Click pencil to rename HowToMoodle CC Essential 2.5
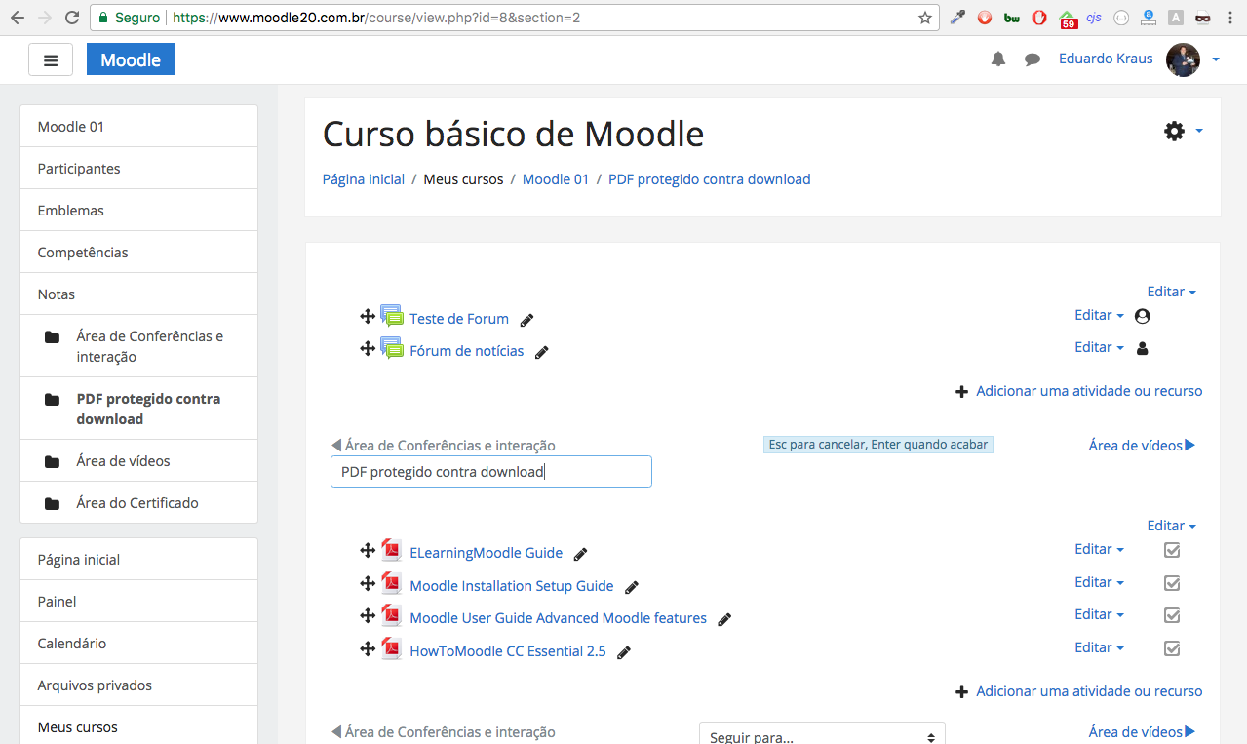 pyautogui.click(x=624, y=652)
